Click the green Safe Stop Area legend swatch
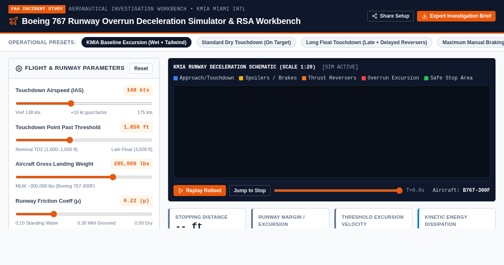The image size is (504, 265). (426, 78)
